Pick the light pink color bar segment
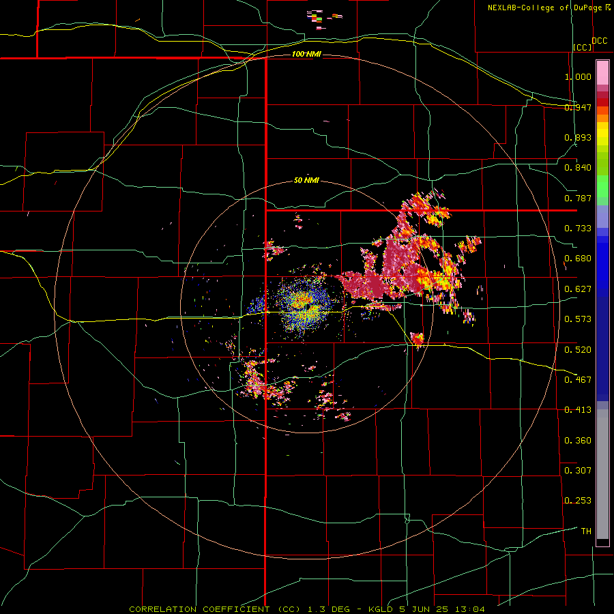The width and height of the screenshot is (614, 614). [x=602, y=73]
